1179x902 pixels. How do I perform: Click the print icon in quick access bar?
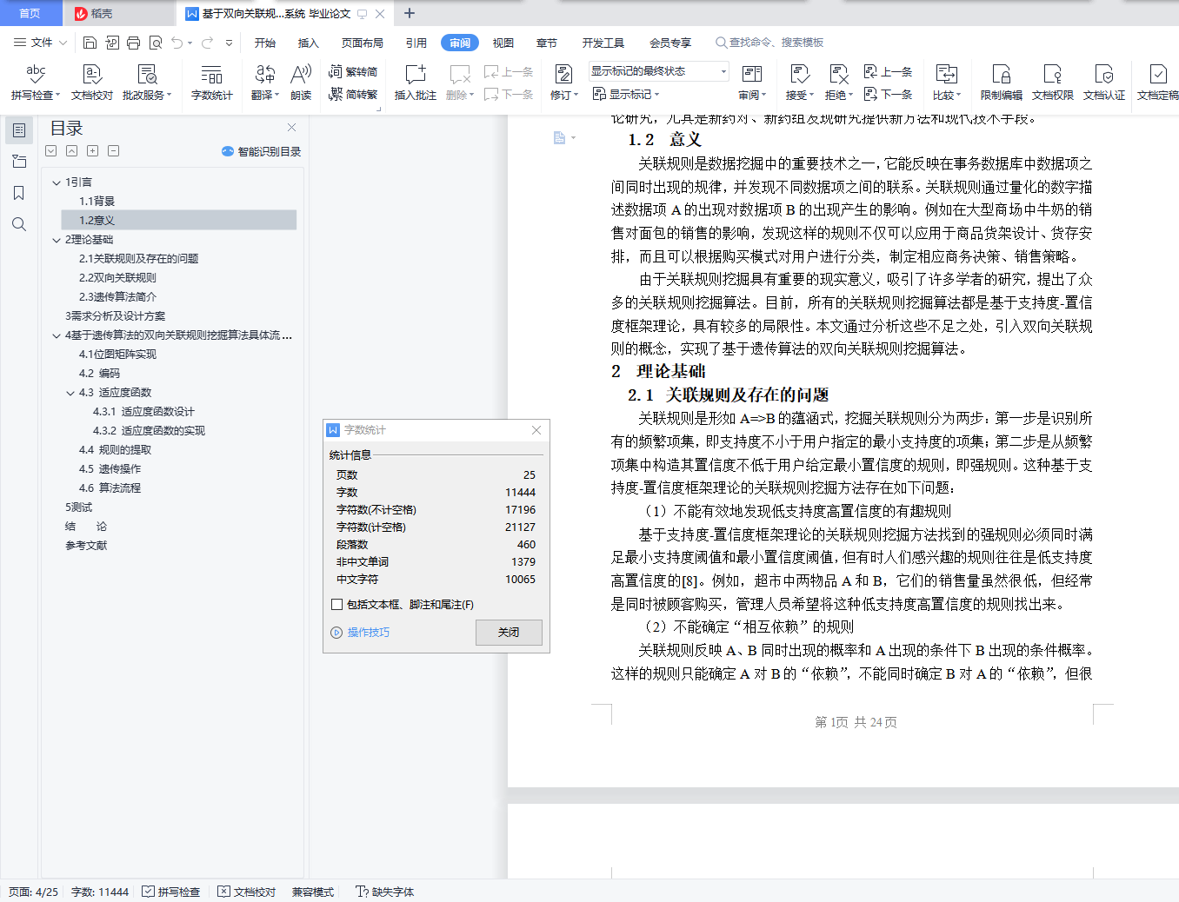click(x=133, y=43)
